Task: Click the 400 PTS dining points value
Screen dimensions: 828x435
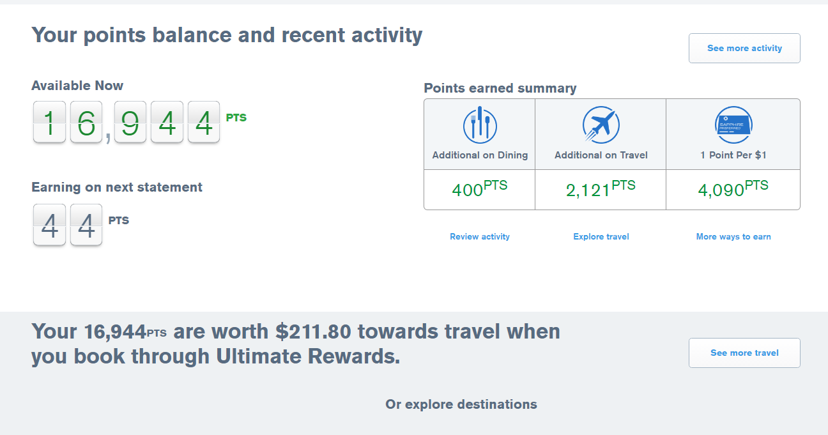Action: coord(480,189)
